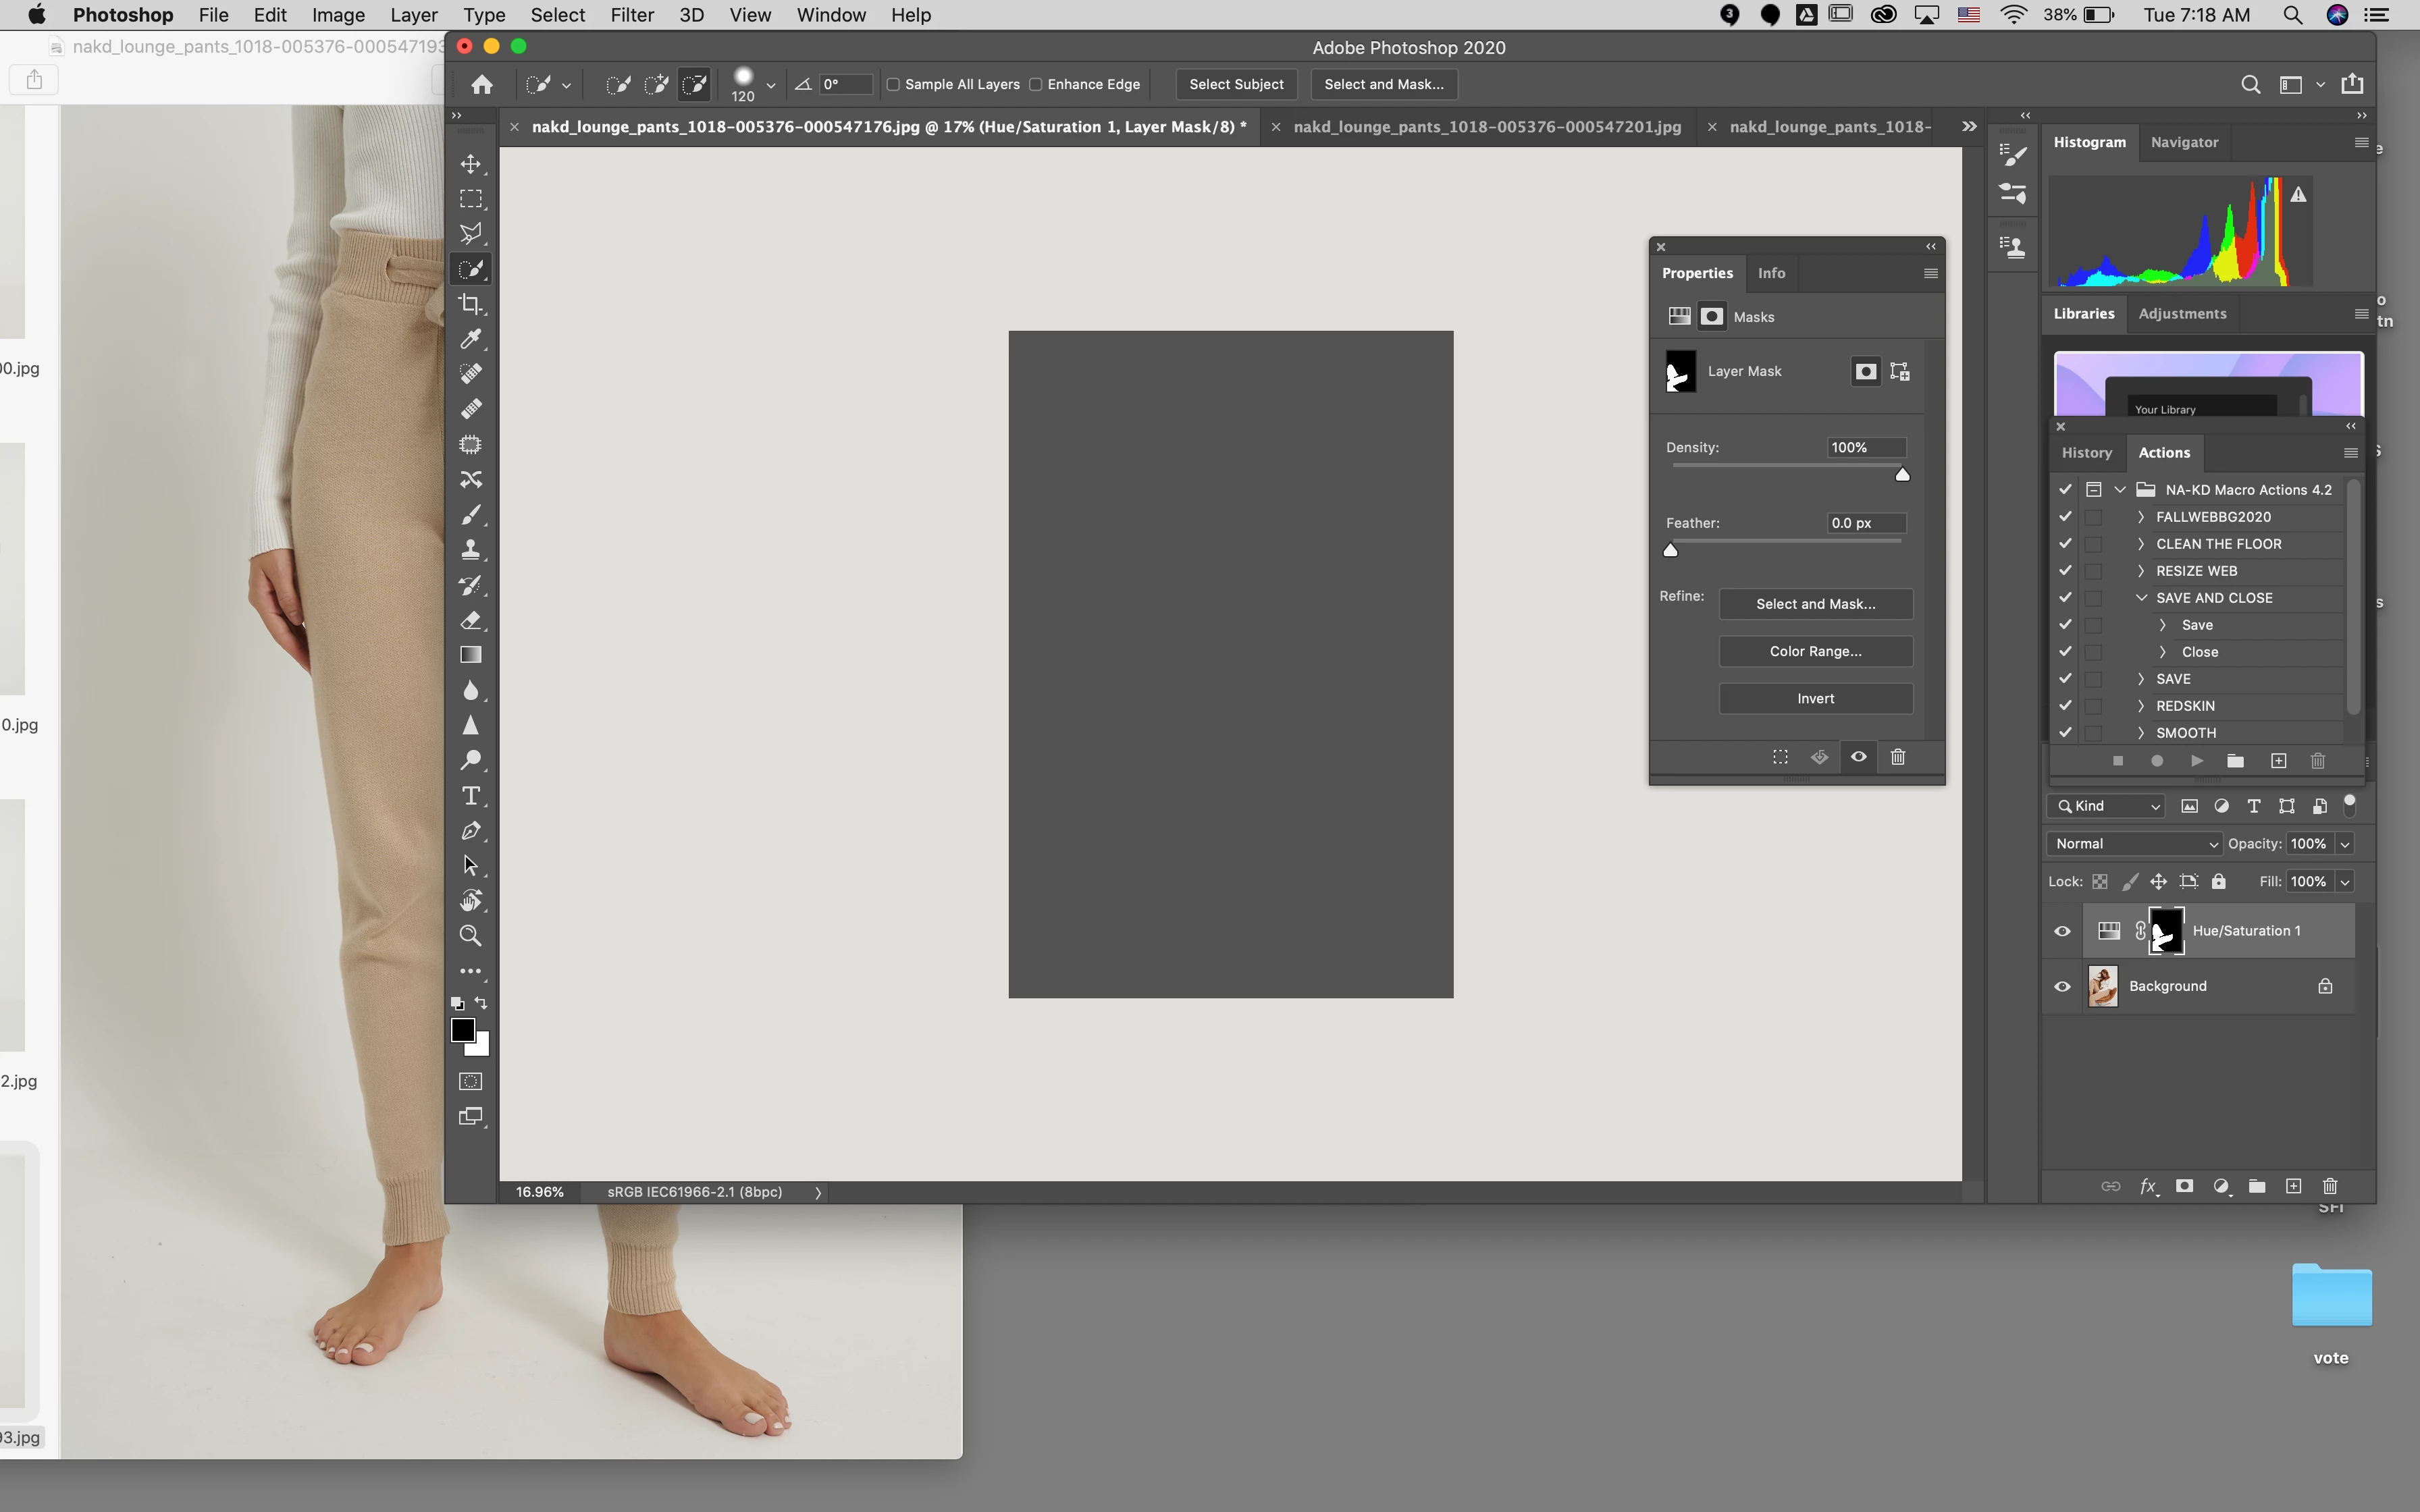
Task: Select the Horizontal Type tool
Action: [x=471, y=796]
